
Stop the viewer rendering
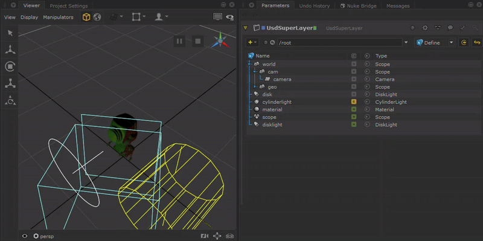pyautogui.click(x=198, y=41)
